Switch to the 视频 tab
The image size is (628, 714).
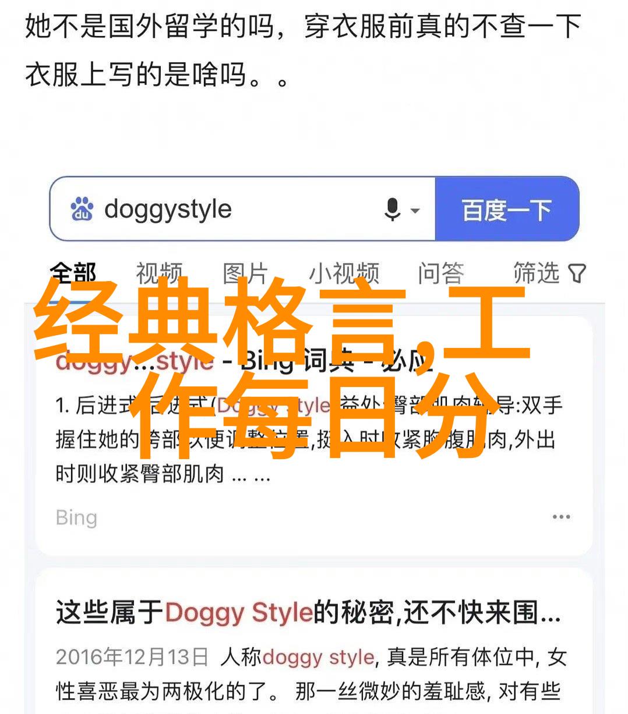point(159,273)
